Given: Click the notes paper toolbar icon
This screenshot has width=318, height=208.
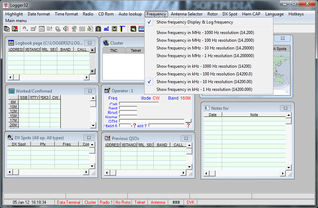Looking at the screenshot, I should tap(90, 29).
